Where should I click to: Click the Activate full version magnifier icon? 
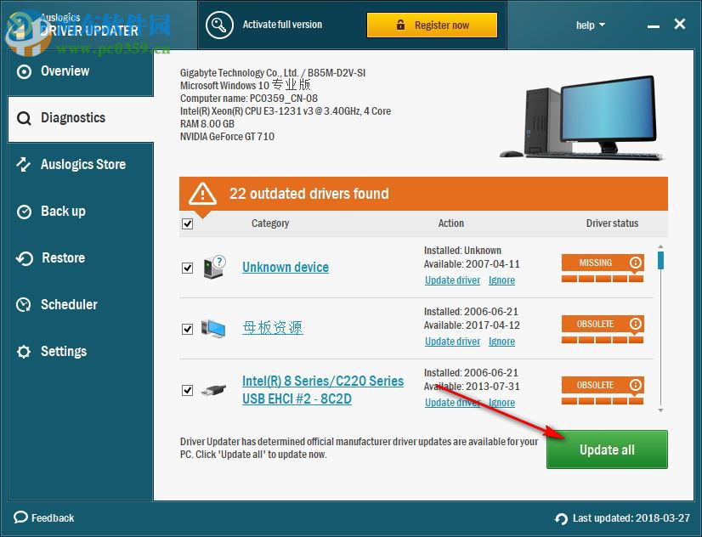pyautogui.click(x=219, y=25)
